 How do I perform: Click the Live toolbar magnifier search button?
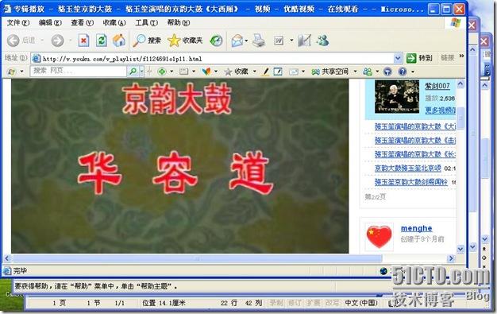coord(133,72)
